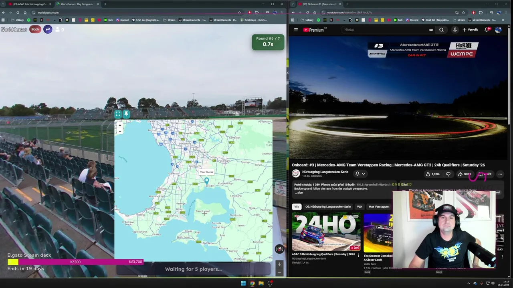Open extensions puzzle icon in right browser
Screen dimensions: 513x288
[481, 12]
